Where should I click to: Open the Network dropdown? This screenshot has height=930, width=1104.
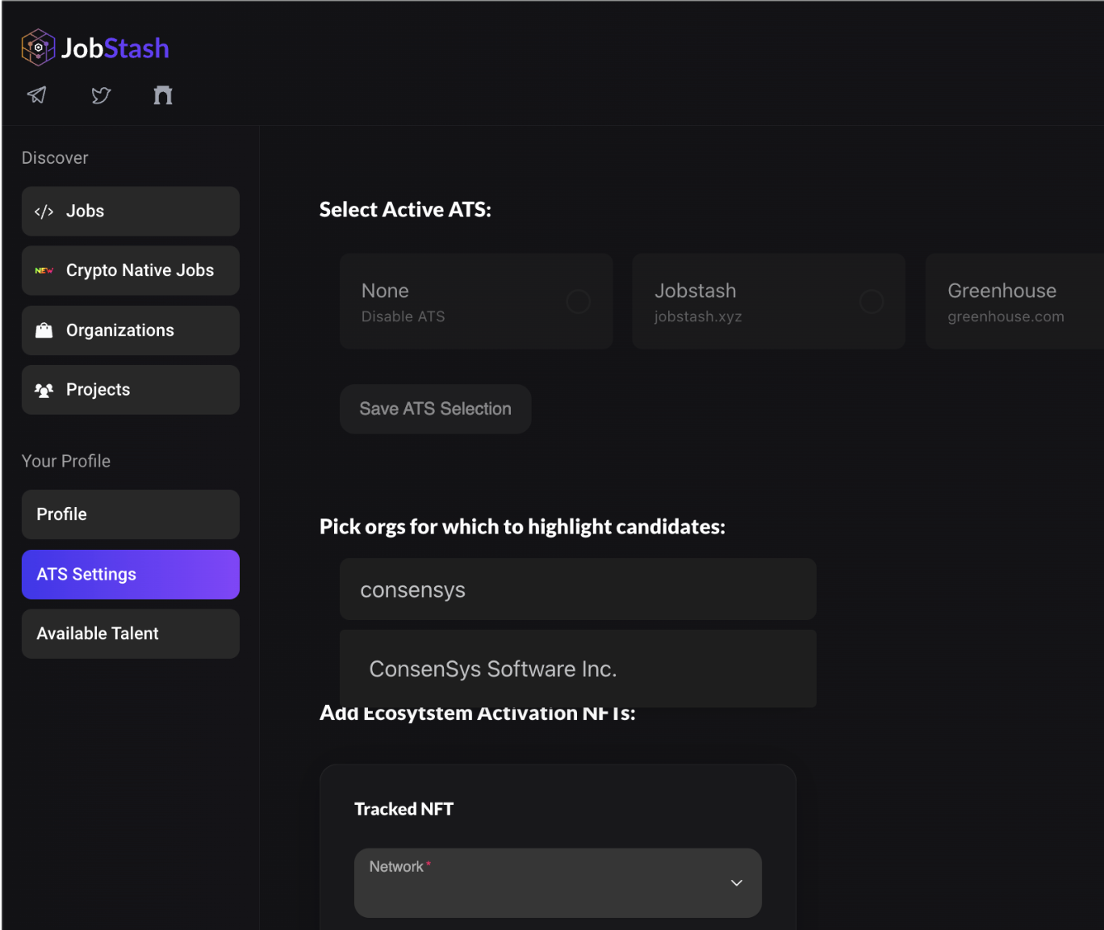coord(558,882)
